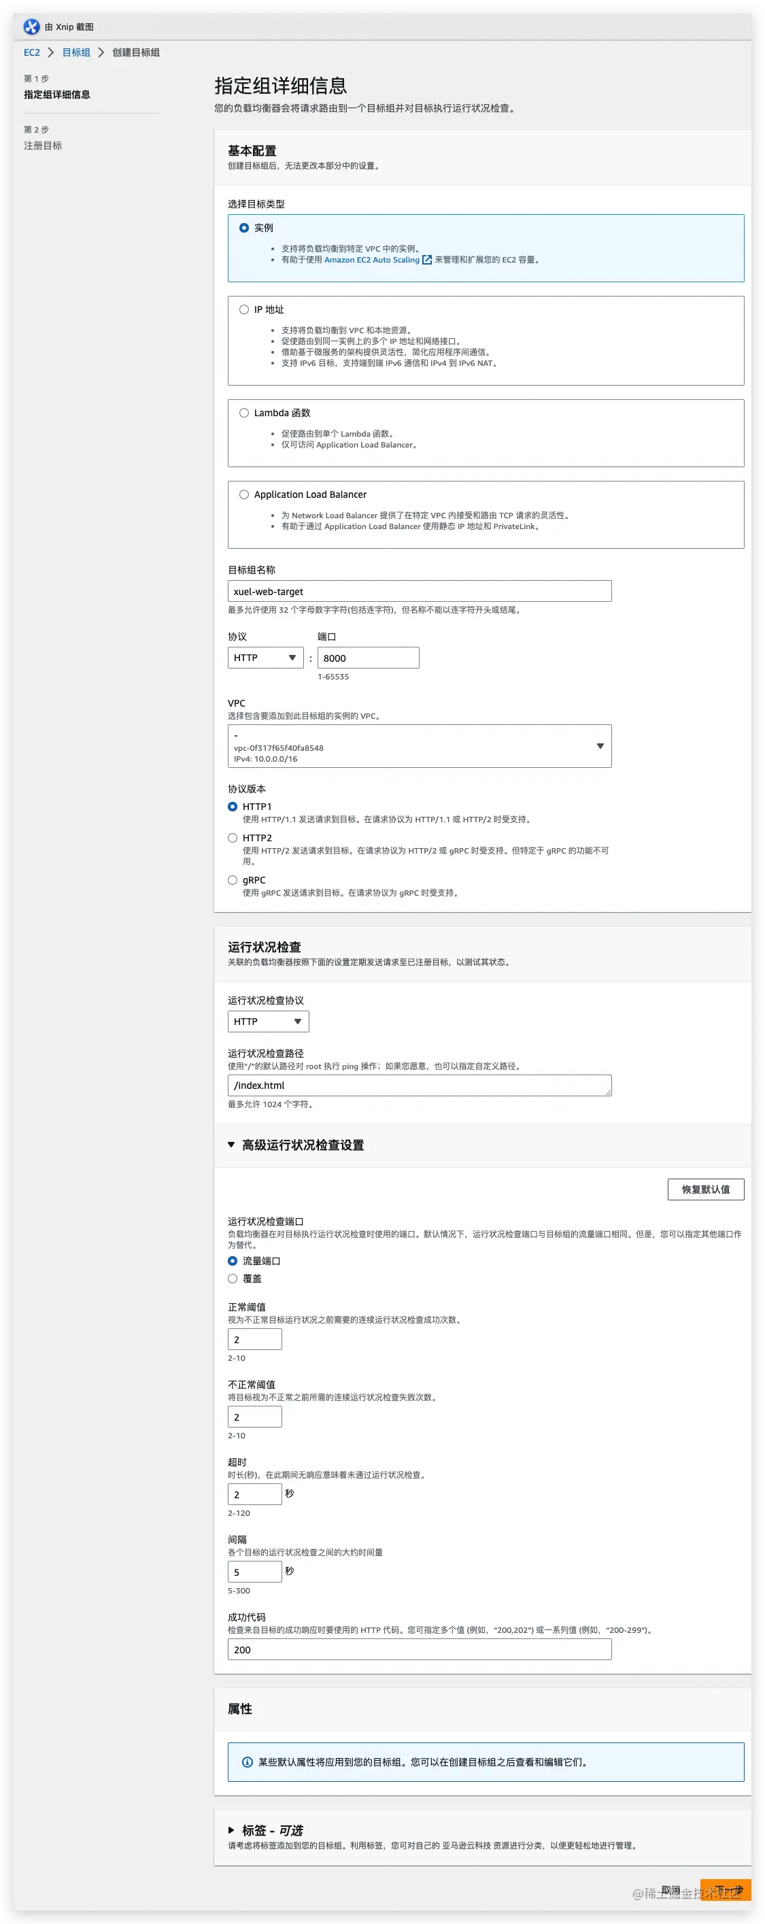Select the gRPC protocol version
765x1924 pixels.
pos(233,880)
